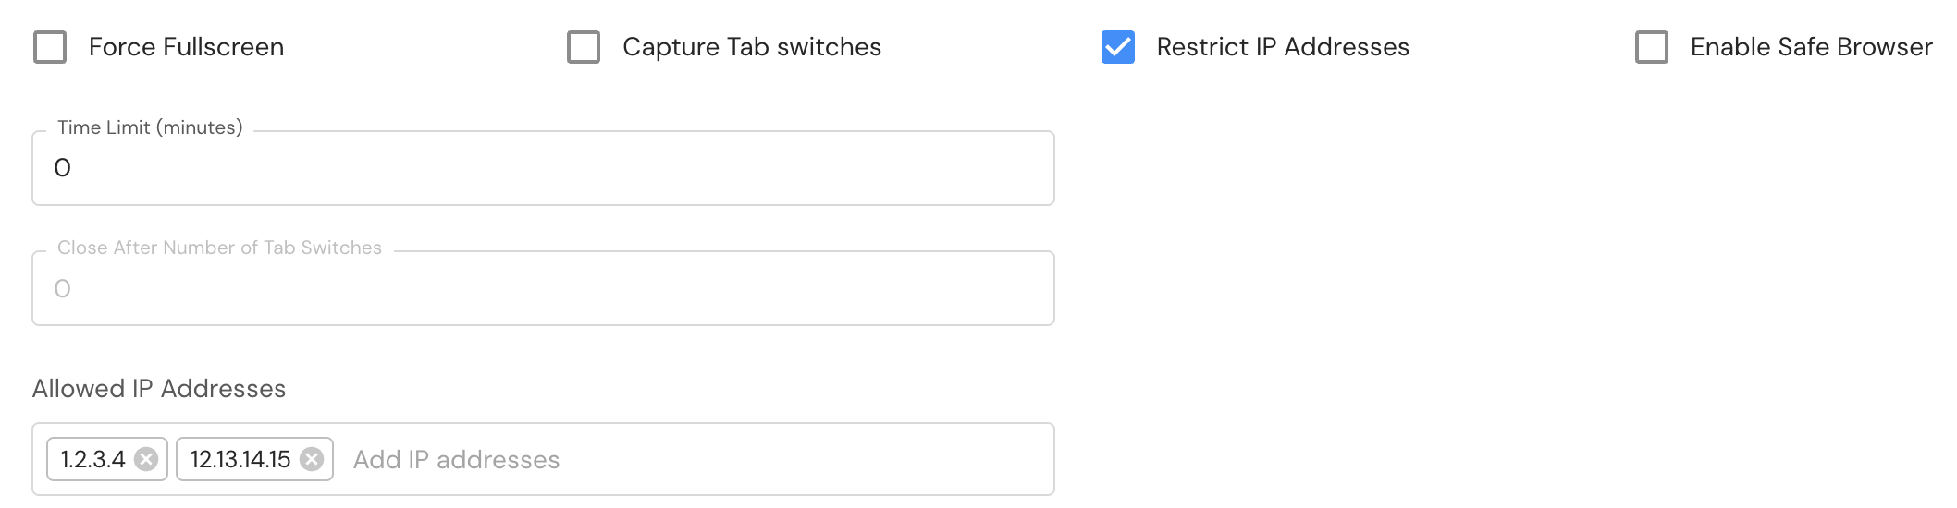The height and width of the screenshot is (508, 1957).
Task: Click the Enable Safe Browser label
Action: click(1811, 47)
